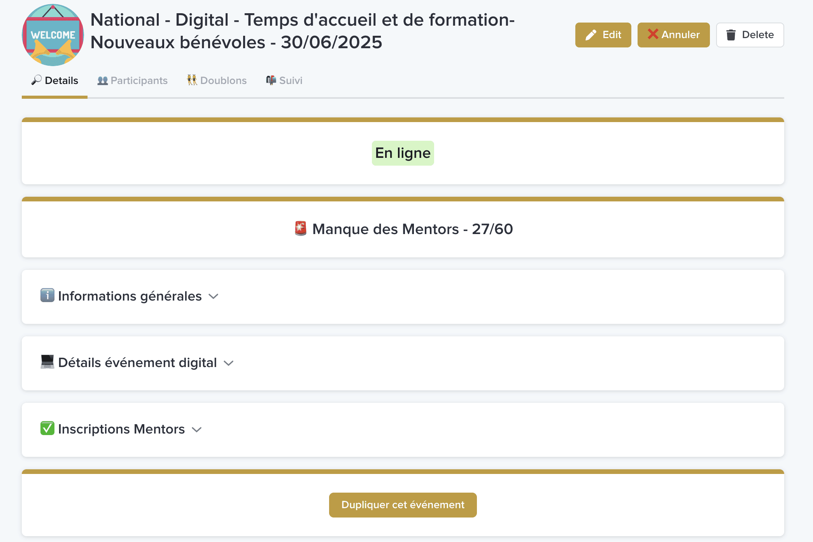Click the magnifying glass icon beside Details

(37, 80)
